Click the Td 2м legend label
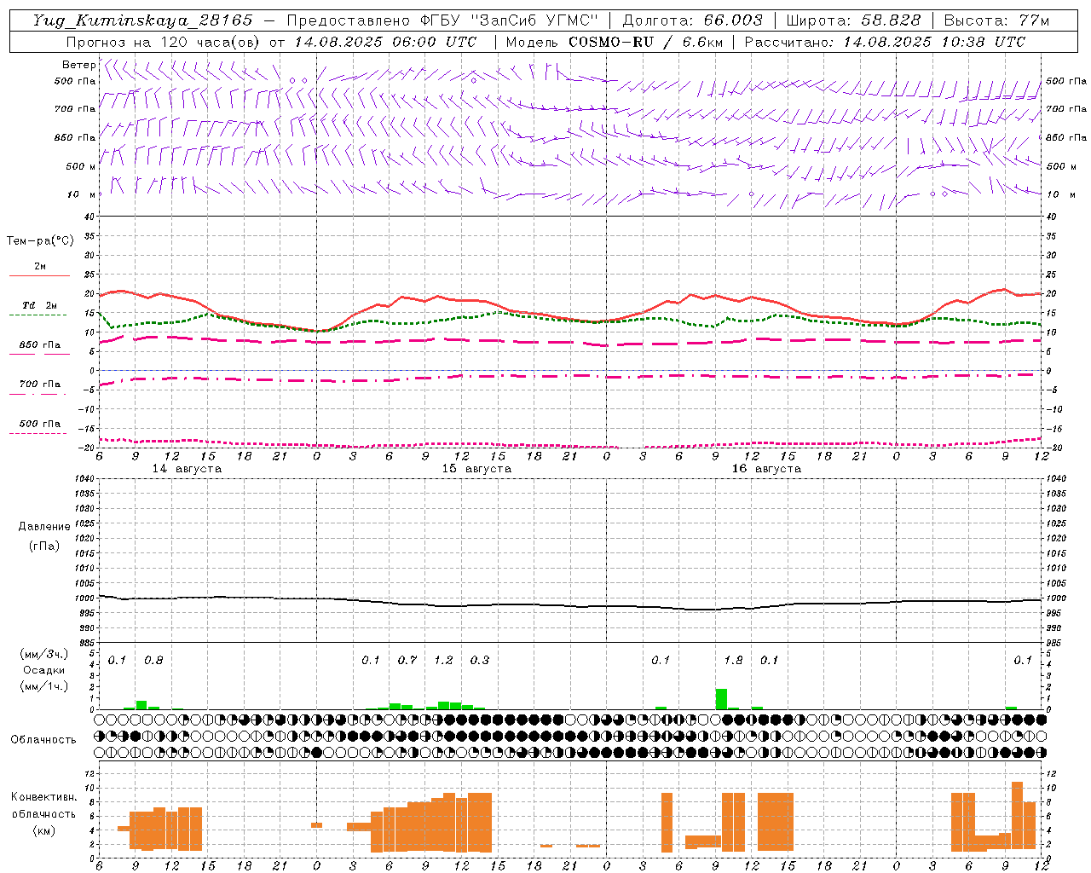The width and height of the screenshot is (1091, 873). (39, 305)
